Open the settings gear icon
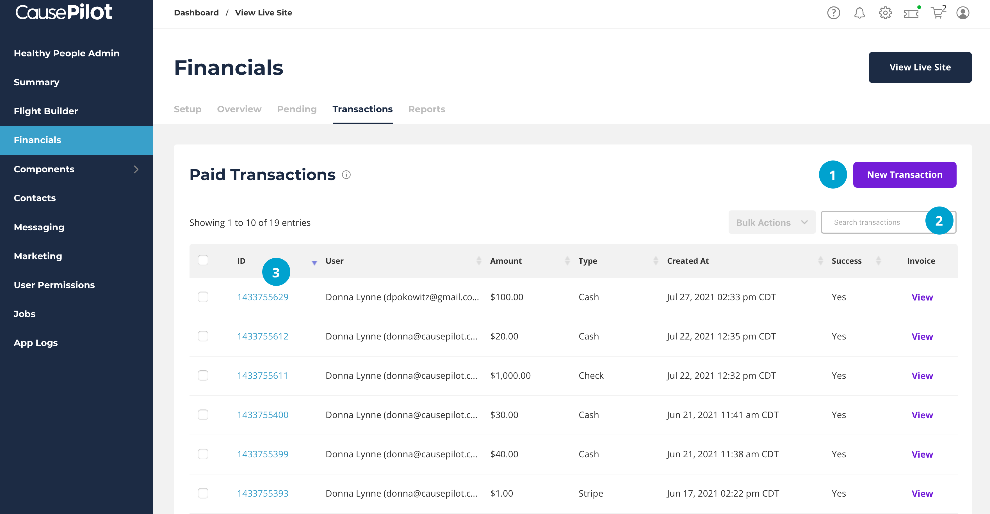 885,13
